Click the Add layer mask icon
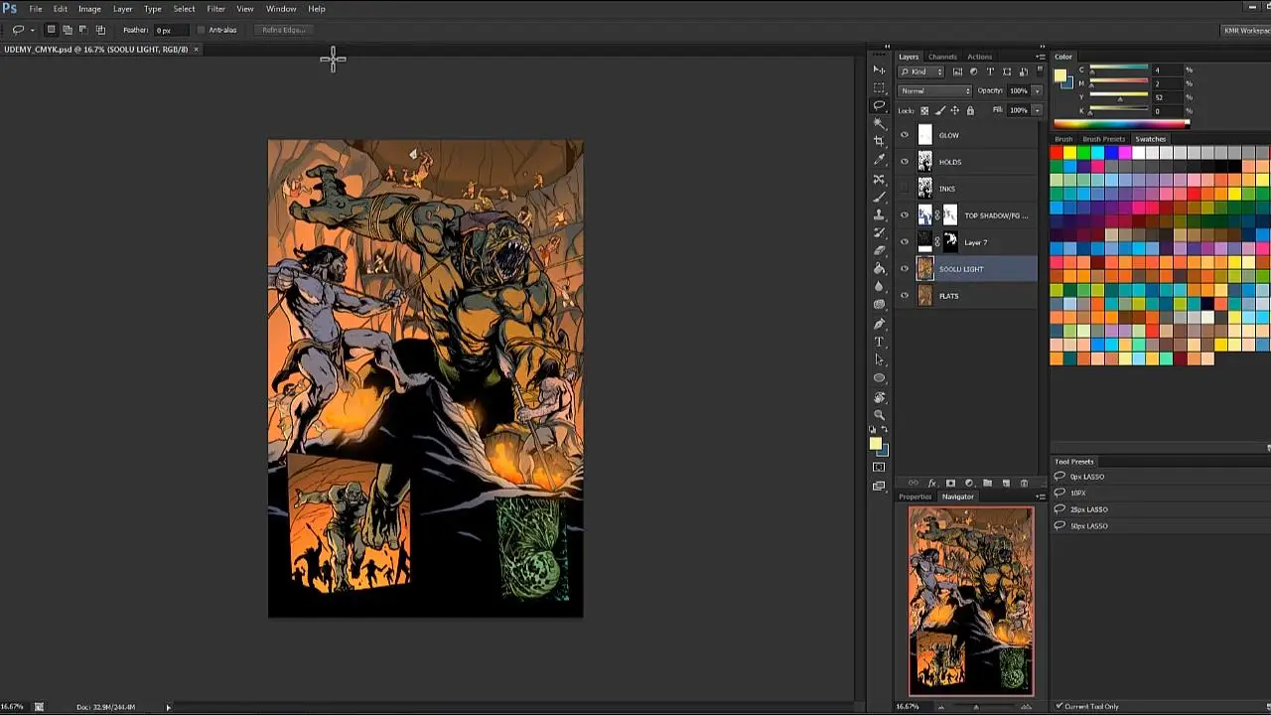 950,484
